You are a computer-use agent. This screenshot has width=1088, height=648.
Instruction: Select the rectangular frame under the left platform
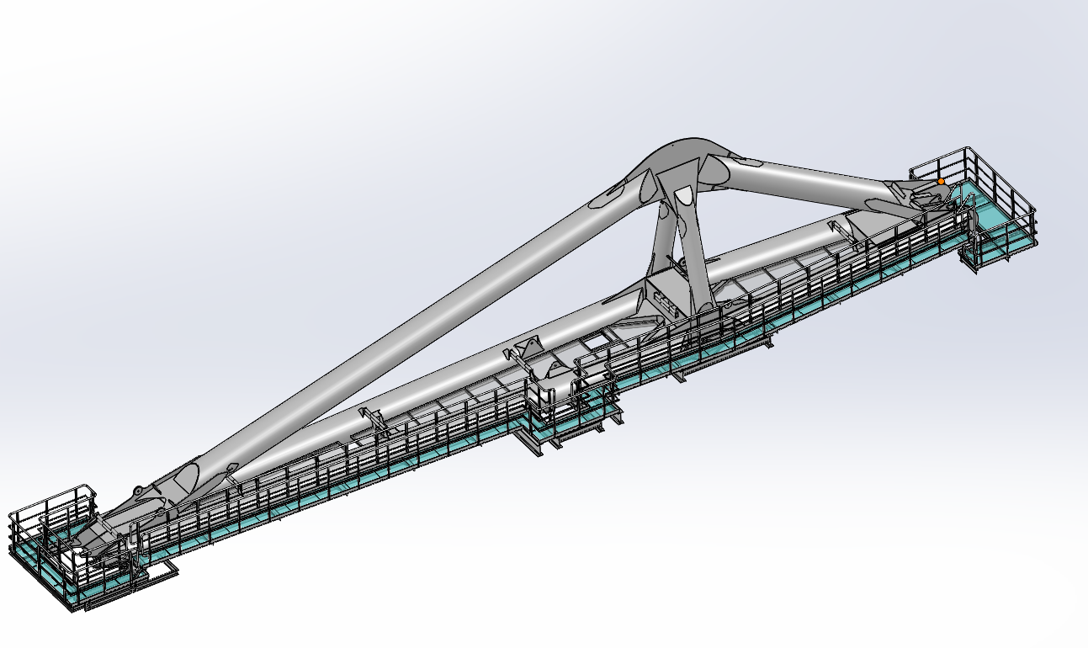pyautogui.click(x=160, y=573)
